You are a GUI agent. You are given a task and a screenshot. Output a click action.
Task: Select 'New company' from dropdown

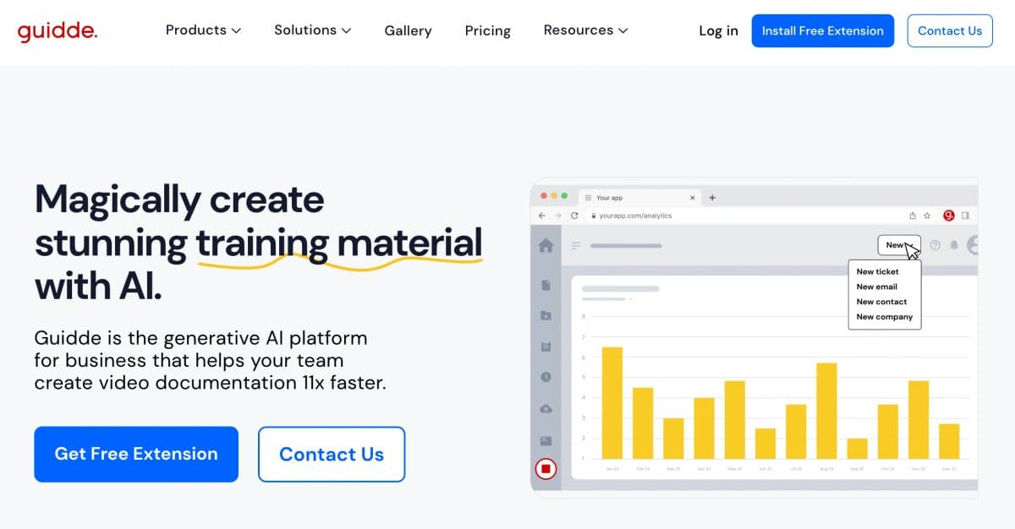click(x=884, y=317)
